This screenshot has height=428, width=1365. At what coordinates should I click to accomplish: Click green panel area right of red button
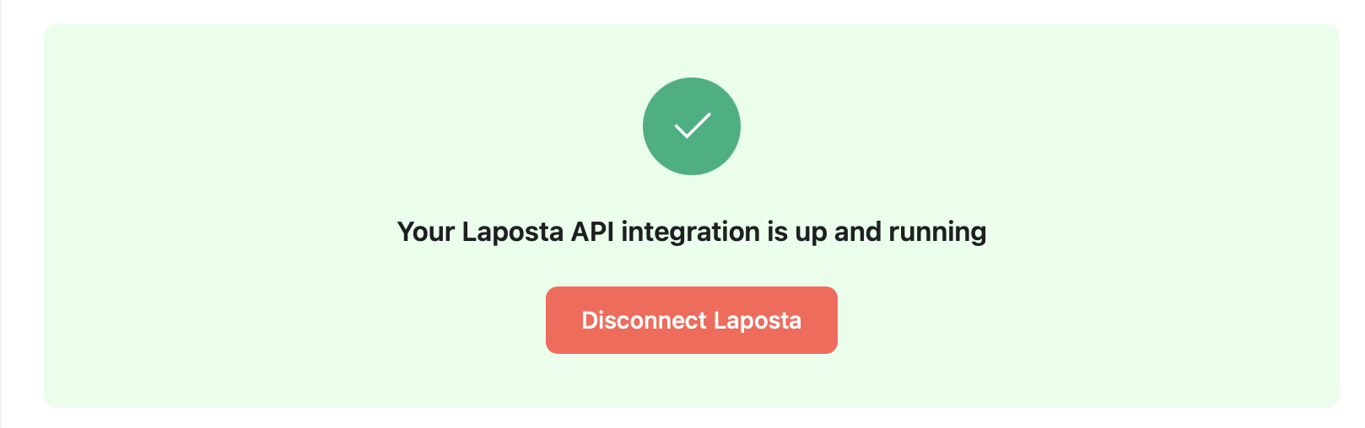[x=1088, y=320]
